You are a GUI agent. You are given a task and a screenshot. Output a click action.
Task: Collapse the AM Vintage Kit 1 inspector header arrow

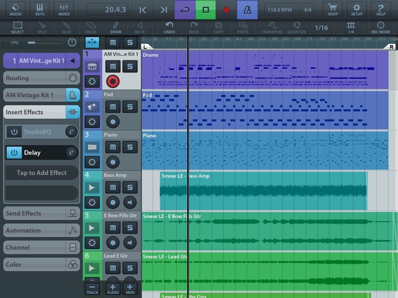tap(73, 60)
